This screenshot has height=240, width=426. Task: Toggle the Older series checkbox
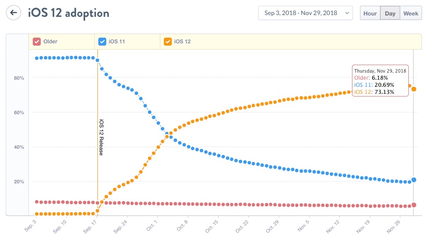37,42
